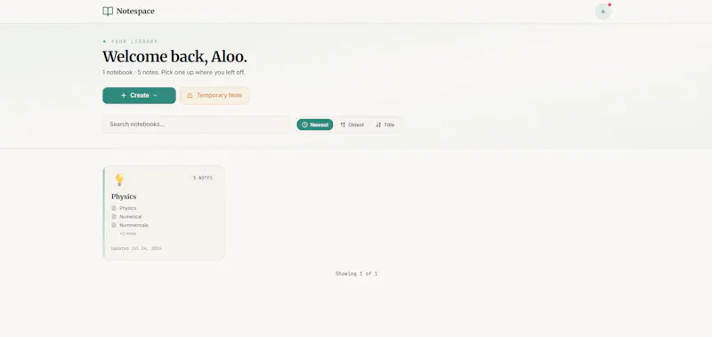This screenshot has height=337, width=712.
Task: Open the Physics note in the list
Action: pos(127,208)
